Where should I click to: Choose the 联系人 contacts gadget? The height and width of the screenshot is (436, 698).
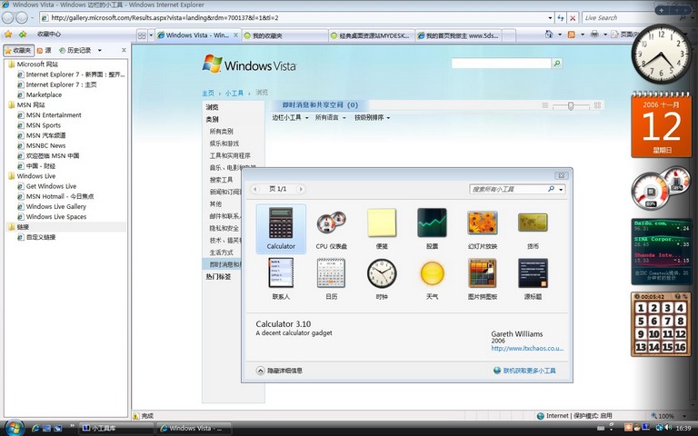click(x=281, y=272)
